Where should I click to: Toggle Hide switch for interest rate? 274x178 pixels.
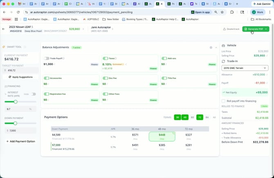[34, 94]
